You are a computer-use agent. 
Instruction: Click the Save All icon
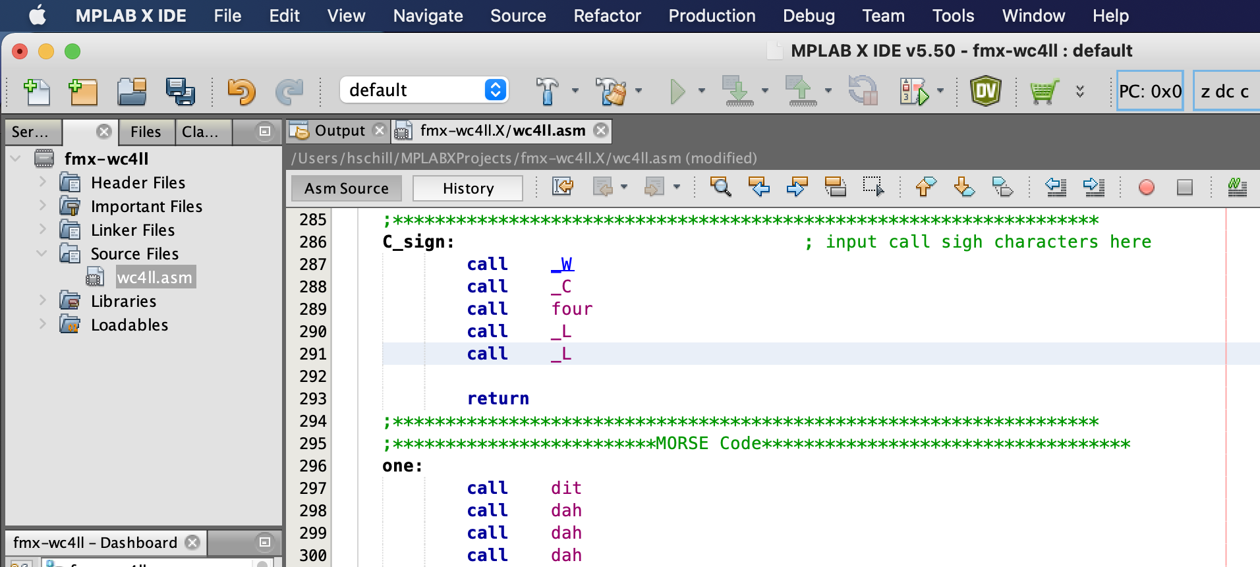pos(179,92)
